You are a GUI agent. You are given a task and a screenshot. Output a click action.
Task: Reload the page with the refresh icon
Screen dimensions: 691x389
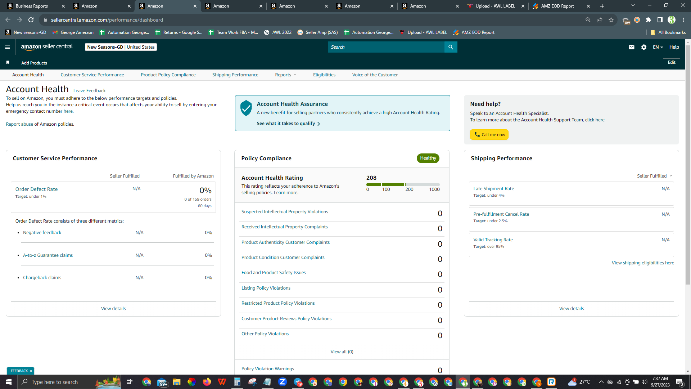(x=31, y=20)
